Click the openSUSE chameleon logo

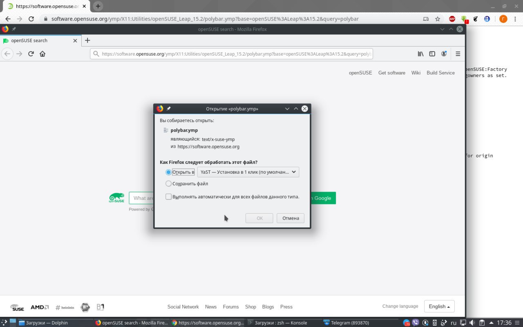click(116, 198)
